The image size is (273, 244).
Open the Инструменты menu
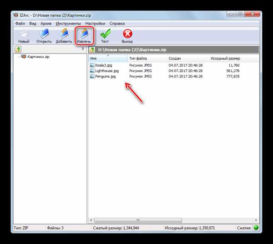tap(68, 24)
